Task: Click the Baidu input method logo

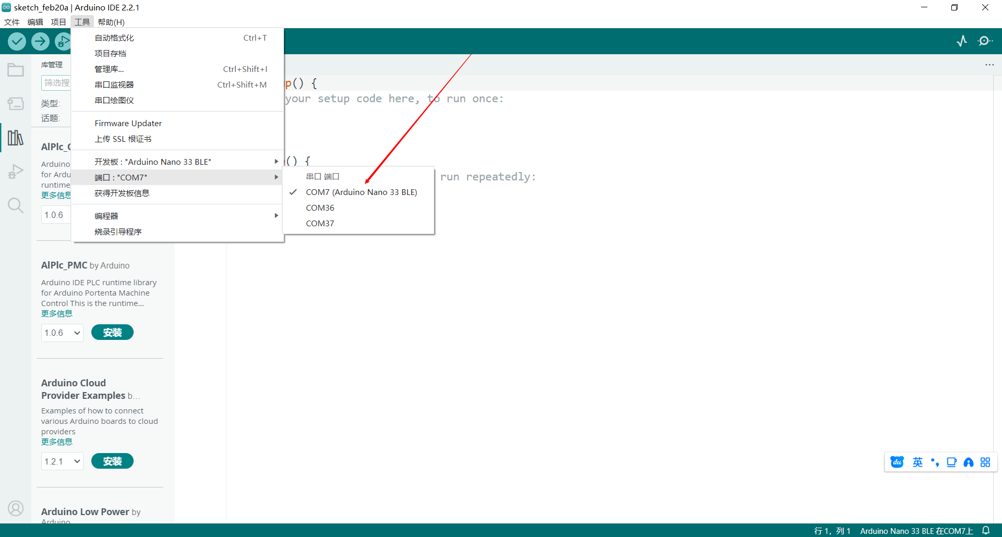Action: [x=897, y=462]
